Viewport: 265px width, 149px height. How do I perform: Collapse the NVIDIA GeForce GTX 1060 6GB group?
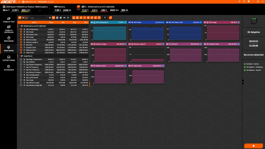click(x=19, y=26)
